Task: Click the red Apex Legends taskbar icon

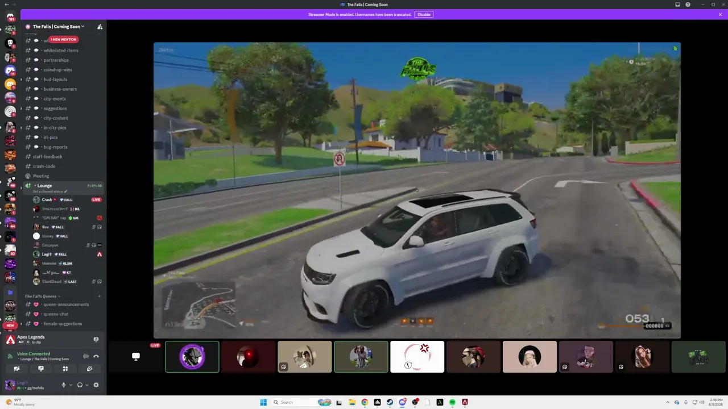Action: click(x=465, y=402)
